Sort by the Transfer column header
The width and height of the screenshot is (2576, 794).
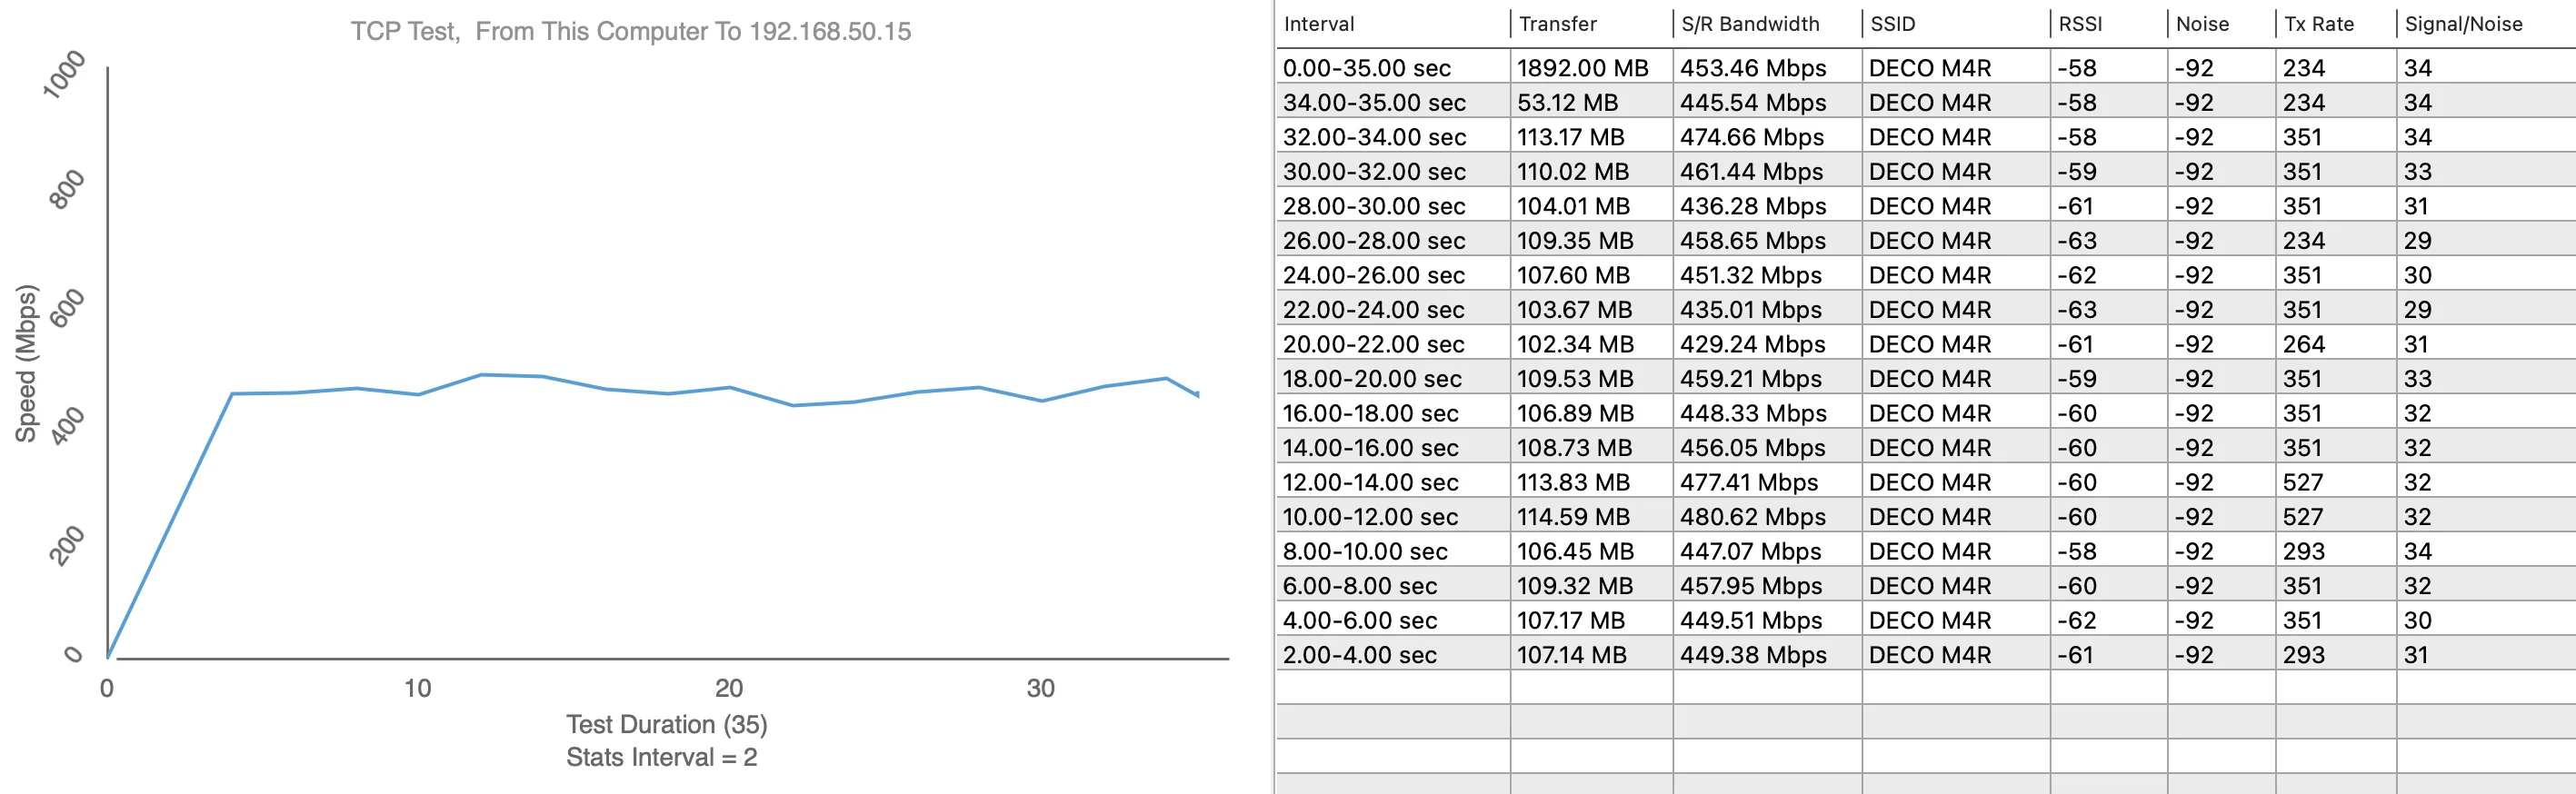coord(1557,24)
